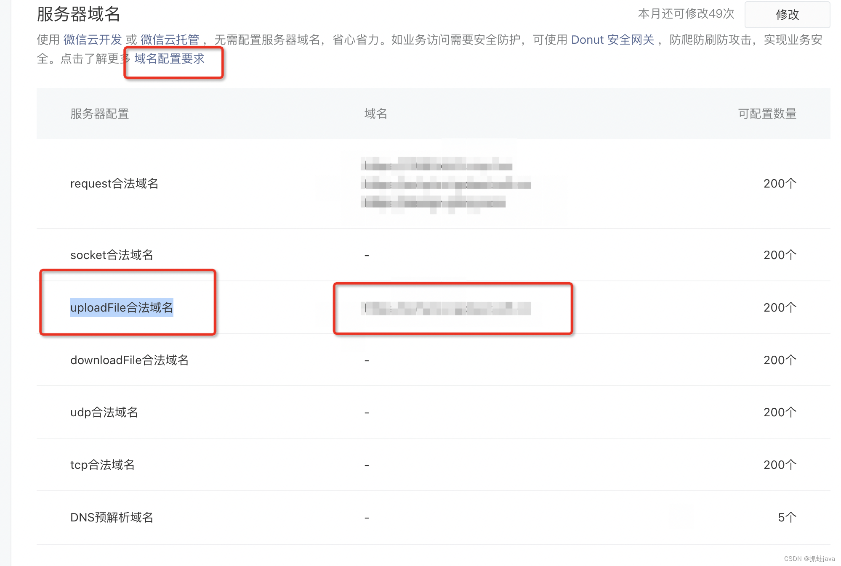This screenshot has height=566, width=841.
Task: Click the 域名 column header
Action: pyautogui.click(x=375, y=114)
